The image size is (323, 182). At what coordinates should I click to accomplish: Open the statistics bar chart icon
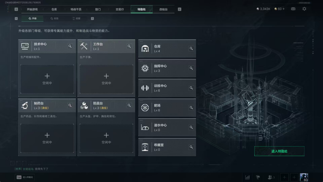[x=247, y=177]
